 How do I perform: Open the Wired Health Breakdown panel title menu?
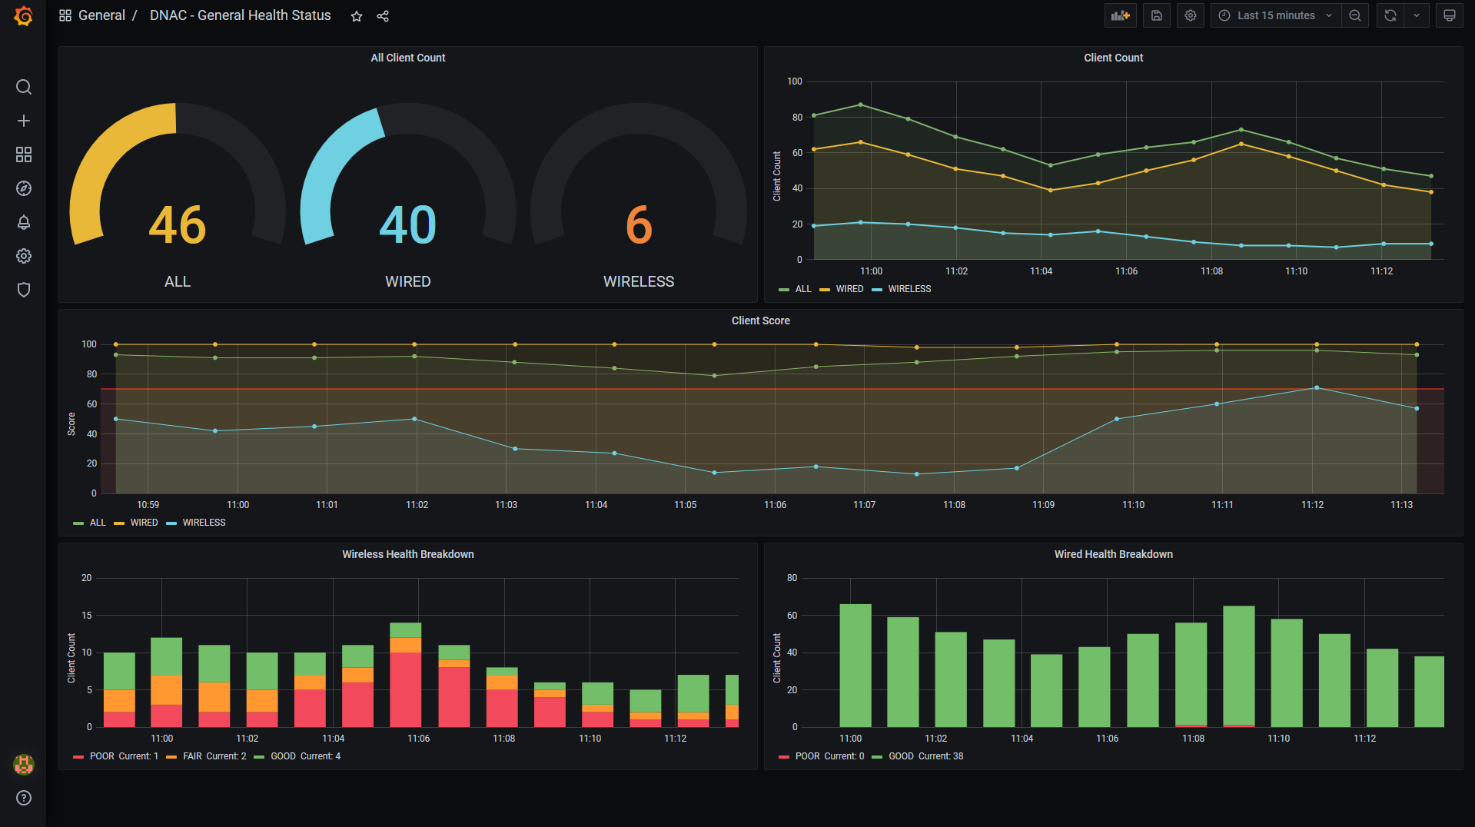[x=1113, y=554]
